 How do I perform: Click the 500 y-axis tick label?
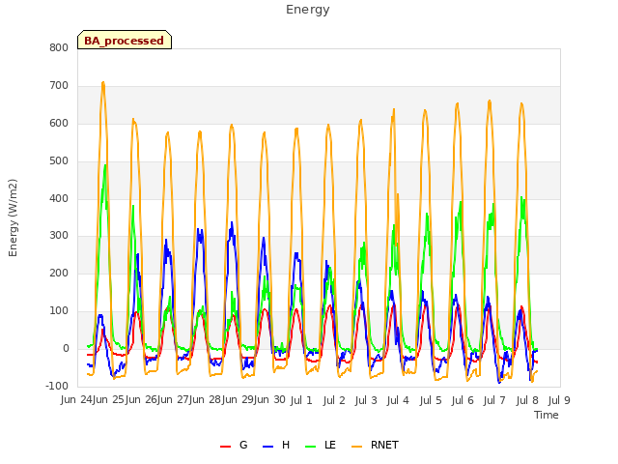tap(59, 161)
